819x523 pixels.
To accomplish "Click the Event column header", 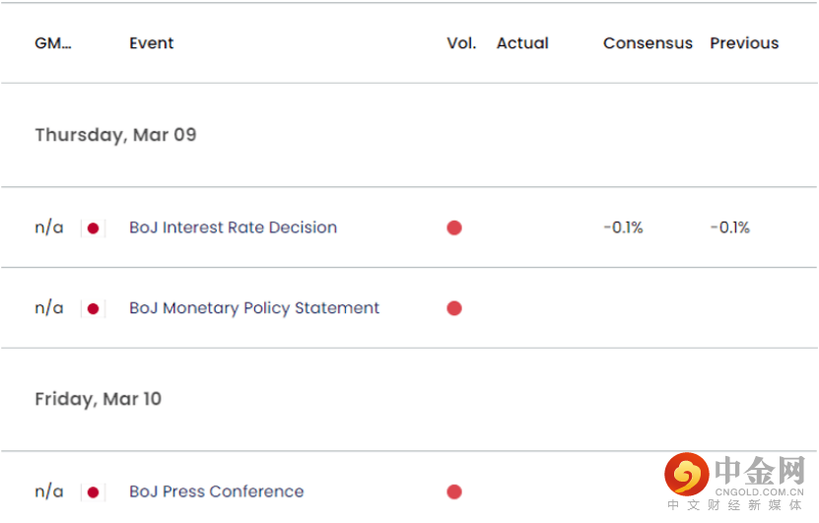I will coord(152,43).
